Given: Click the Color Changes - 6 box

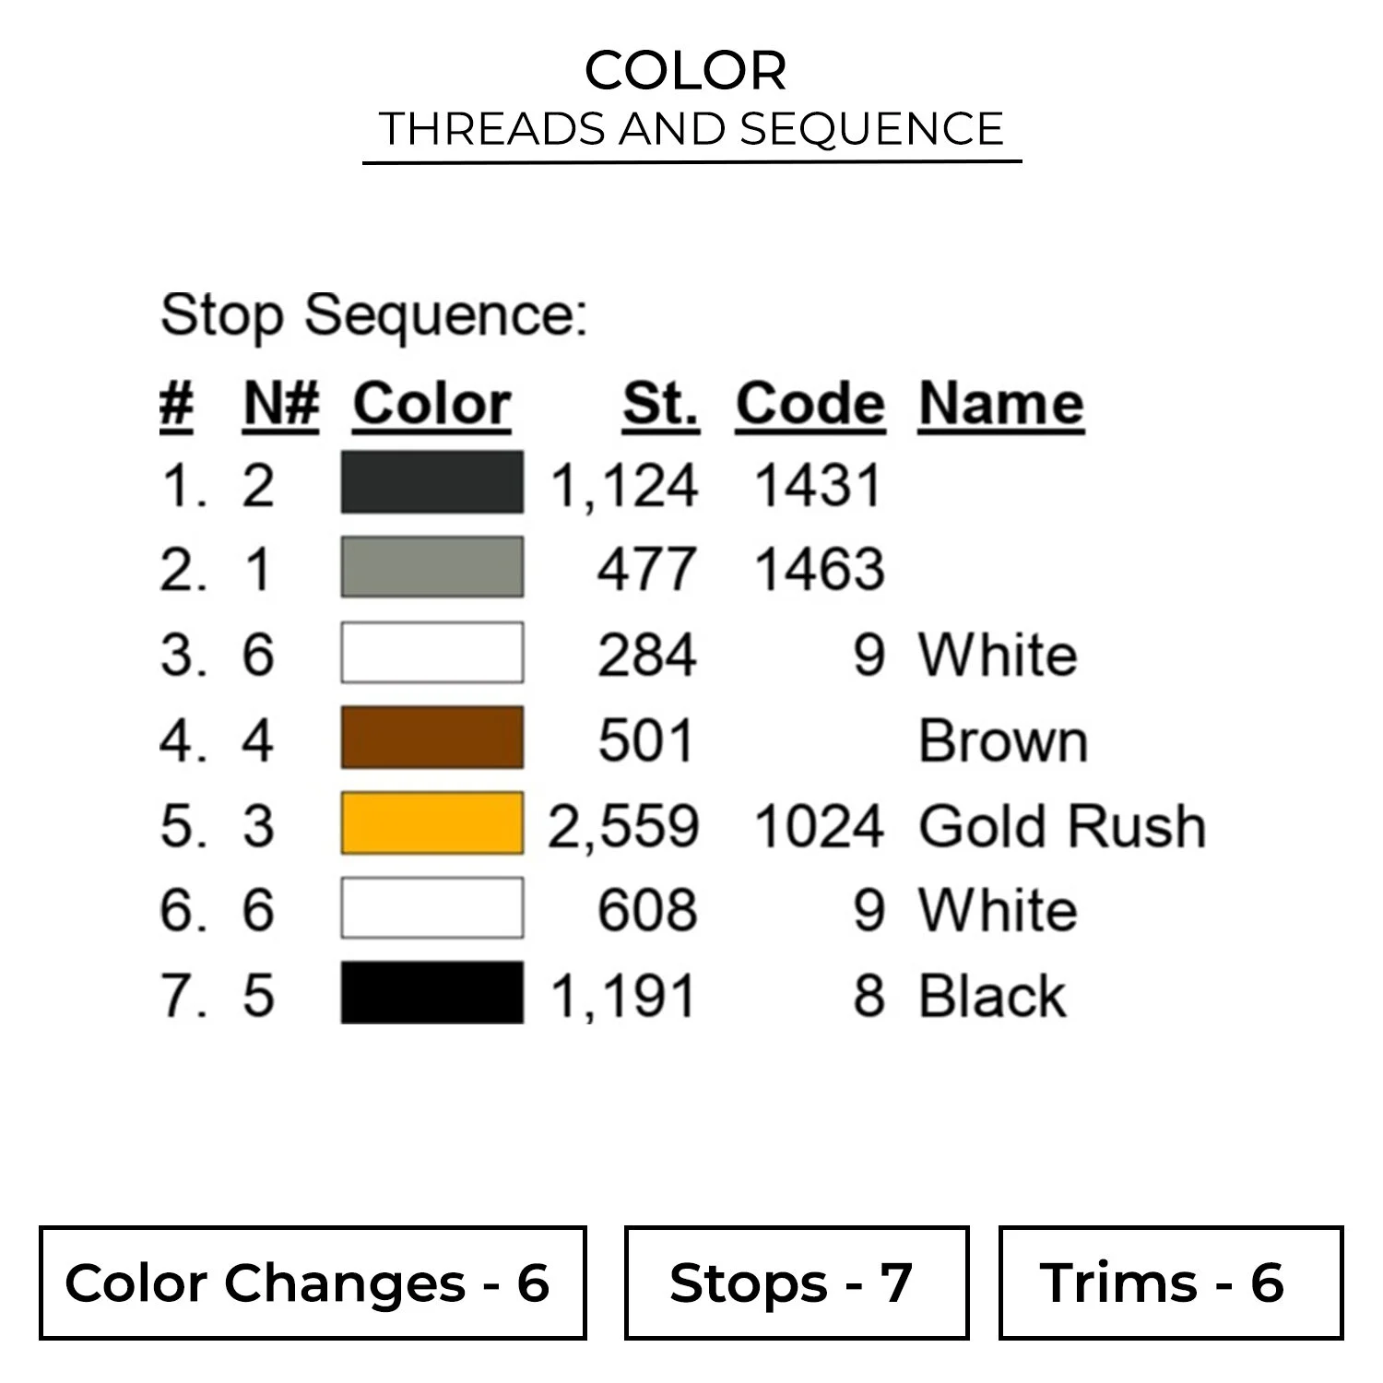Looking at the screenshot, I should tap(313, 1283).
